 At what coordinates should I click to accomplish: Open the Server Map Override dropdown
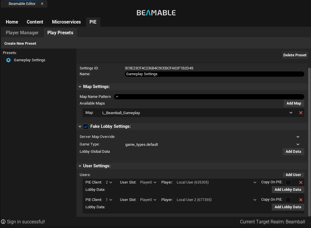[x=298, y=137]
